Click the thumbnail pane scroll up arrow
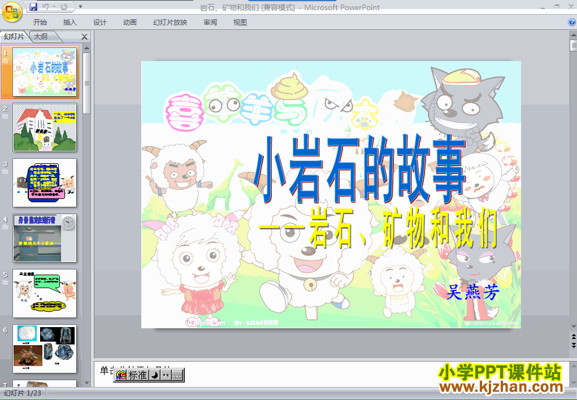The image size is (577, 400). coord(87,48)
